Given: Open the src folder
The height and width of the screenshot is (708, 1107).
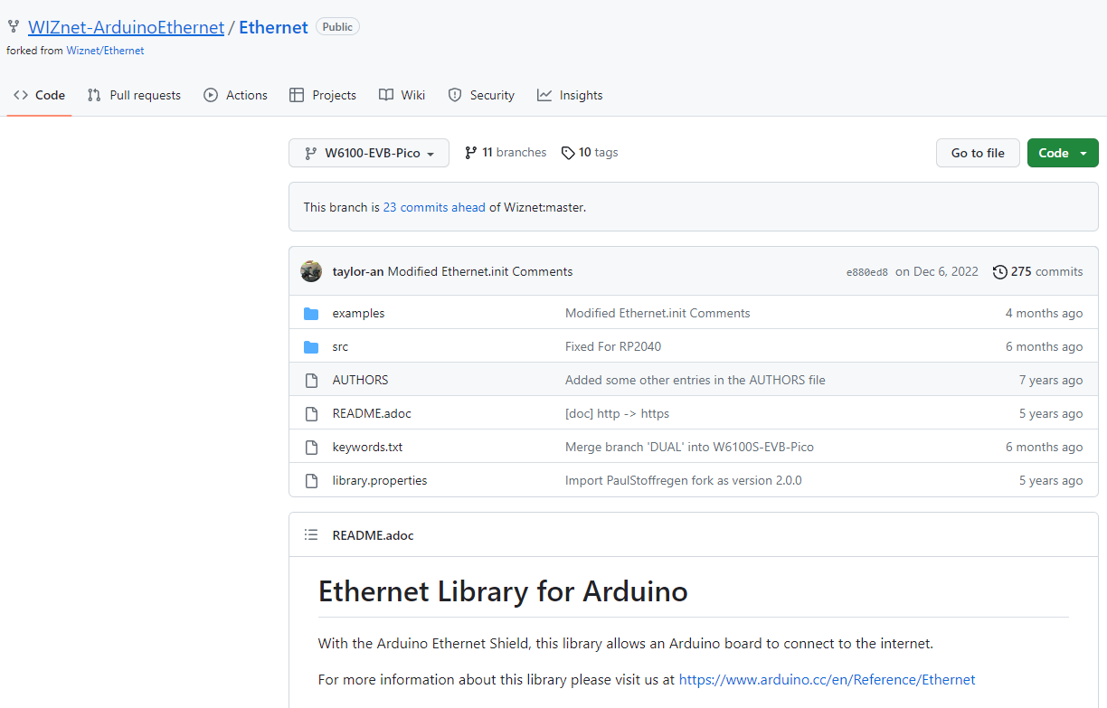Looking at the screenshot, I should click(340, 346).
